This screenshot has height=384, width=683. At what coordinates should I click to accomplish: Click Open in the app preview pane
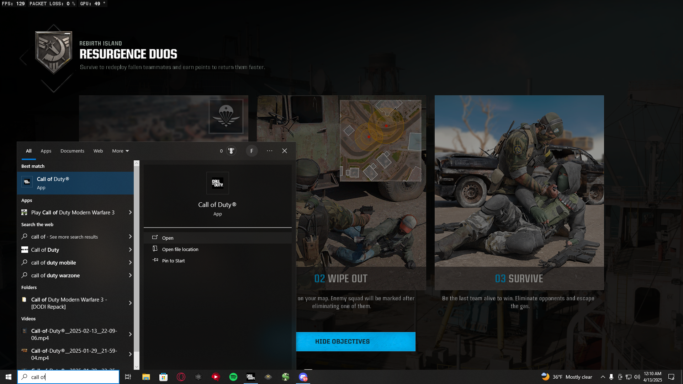(x=218, y=238)
